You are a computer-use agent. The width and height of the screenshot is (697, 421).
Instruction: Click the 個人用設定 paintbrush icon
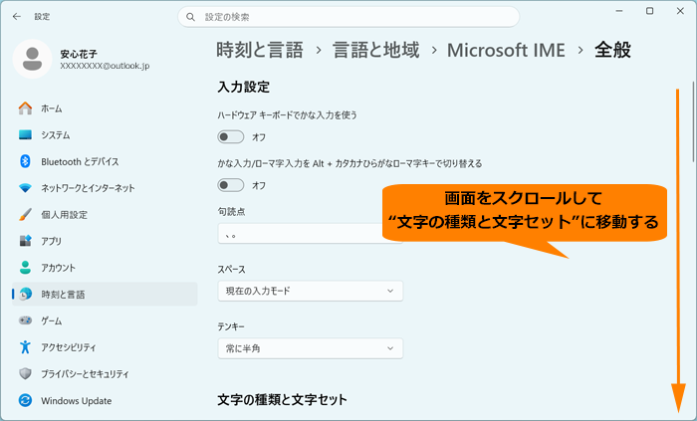click(25, 215)
